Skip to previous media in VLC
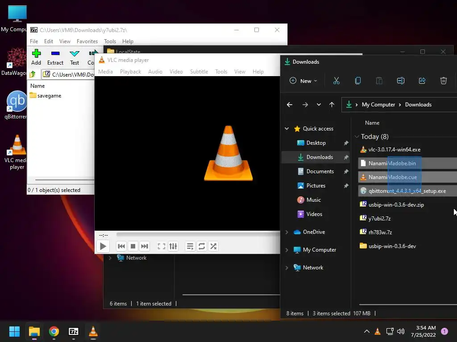The height and width of the screenshot is (342, 457). (x=121, y=246)
